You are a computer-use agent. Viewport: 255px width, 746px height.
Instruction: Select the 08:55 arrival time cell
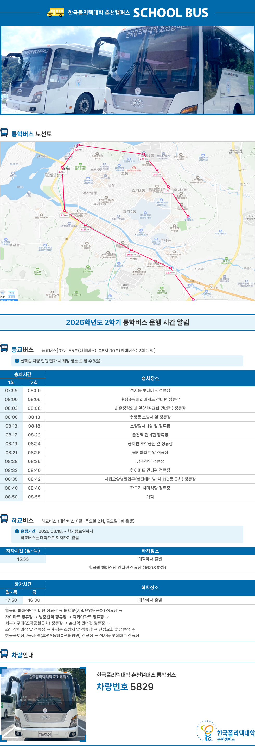click(x=34, y=497)
